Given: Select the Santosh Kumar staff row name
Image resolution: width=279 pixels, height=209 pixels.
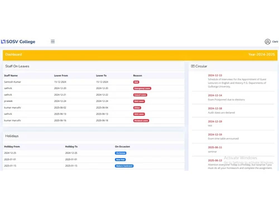Looking at the screenshot, I should [12, 82].
